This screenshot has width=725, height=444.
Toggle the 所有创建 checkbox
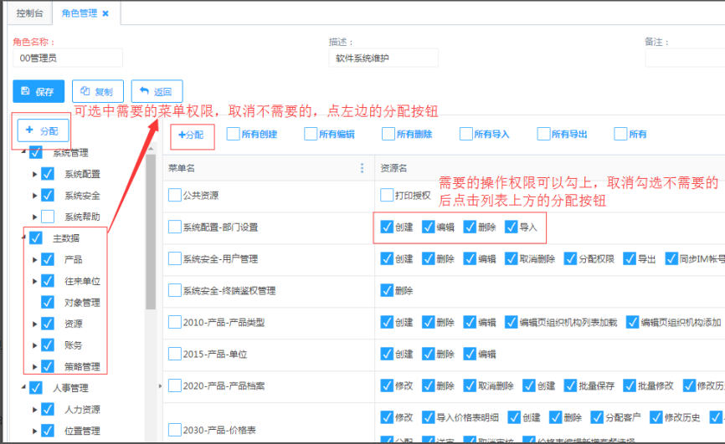click(234, 134)
